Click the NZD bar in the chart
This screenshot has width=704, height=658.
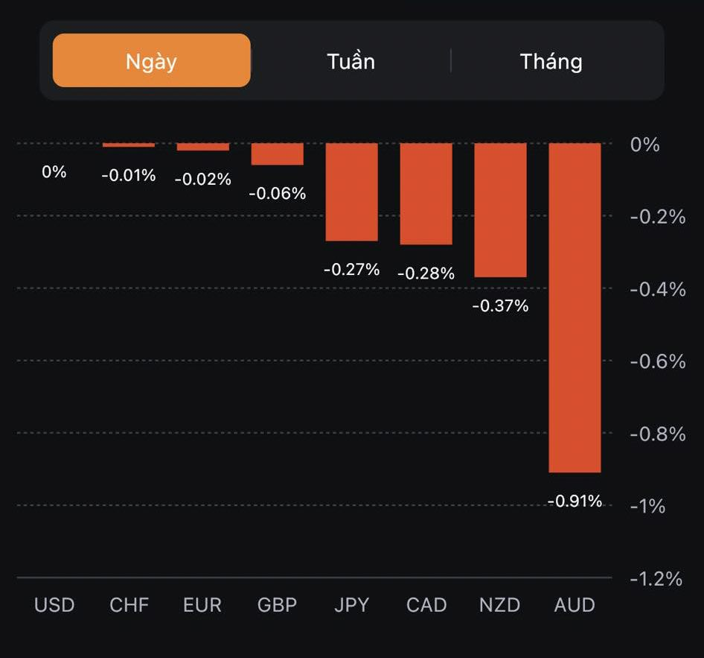point(500,209)
